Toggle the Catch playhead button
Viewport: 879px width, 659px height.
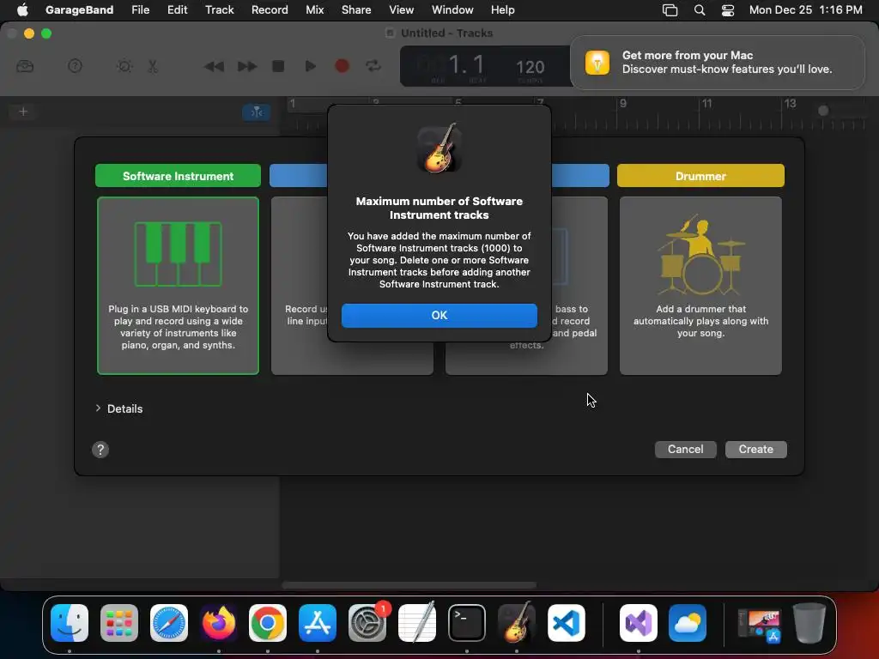[256, 112]
